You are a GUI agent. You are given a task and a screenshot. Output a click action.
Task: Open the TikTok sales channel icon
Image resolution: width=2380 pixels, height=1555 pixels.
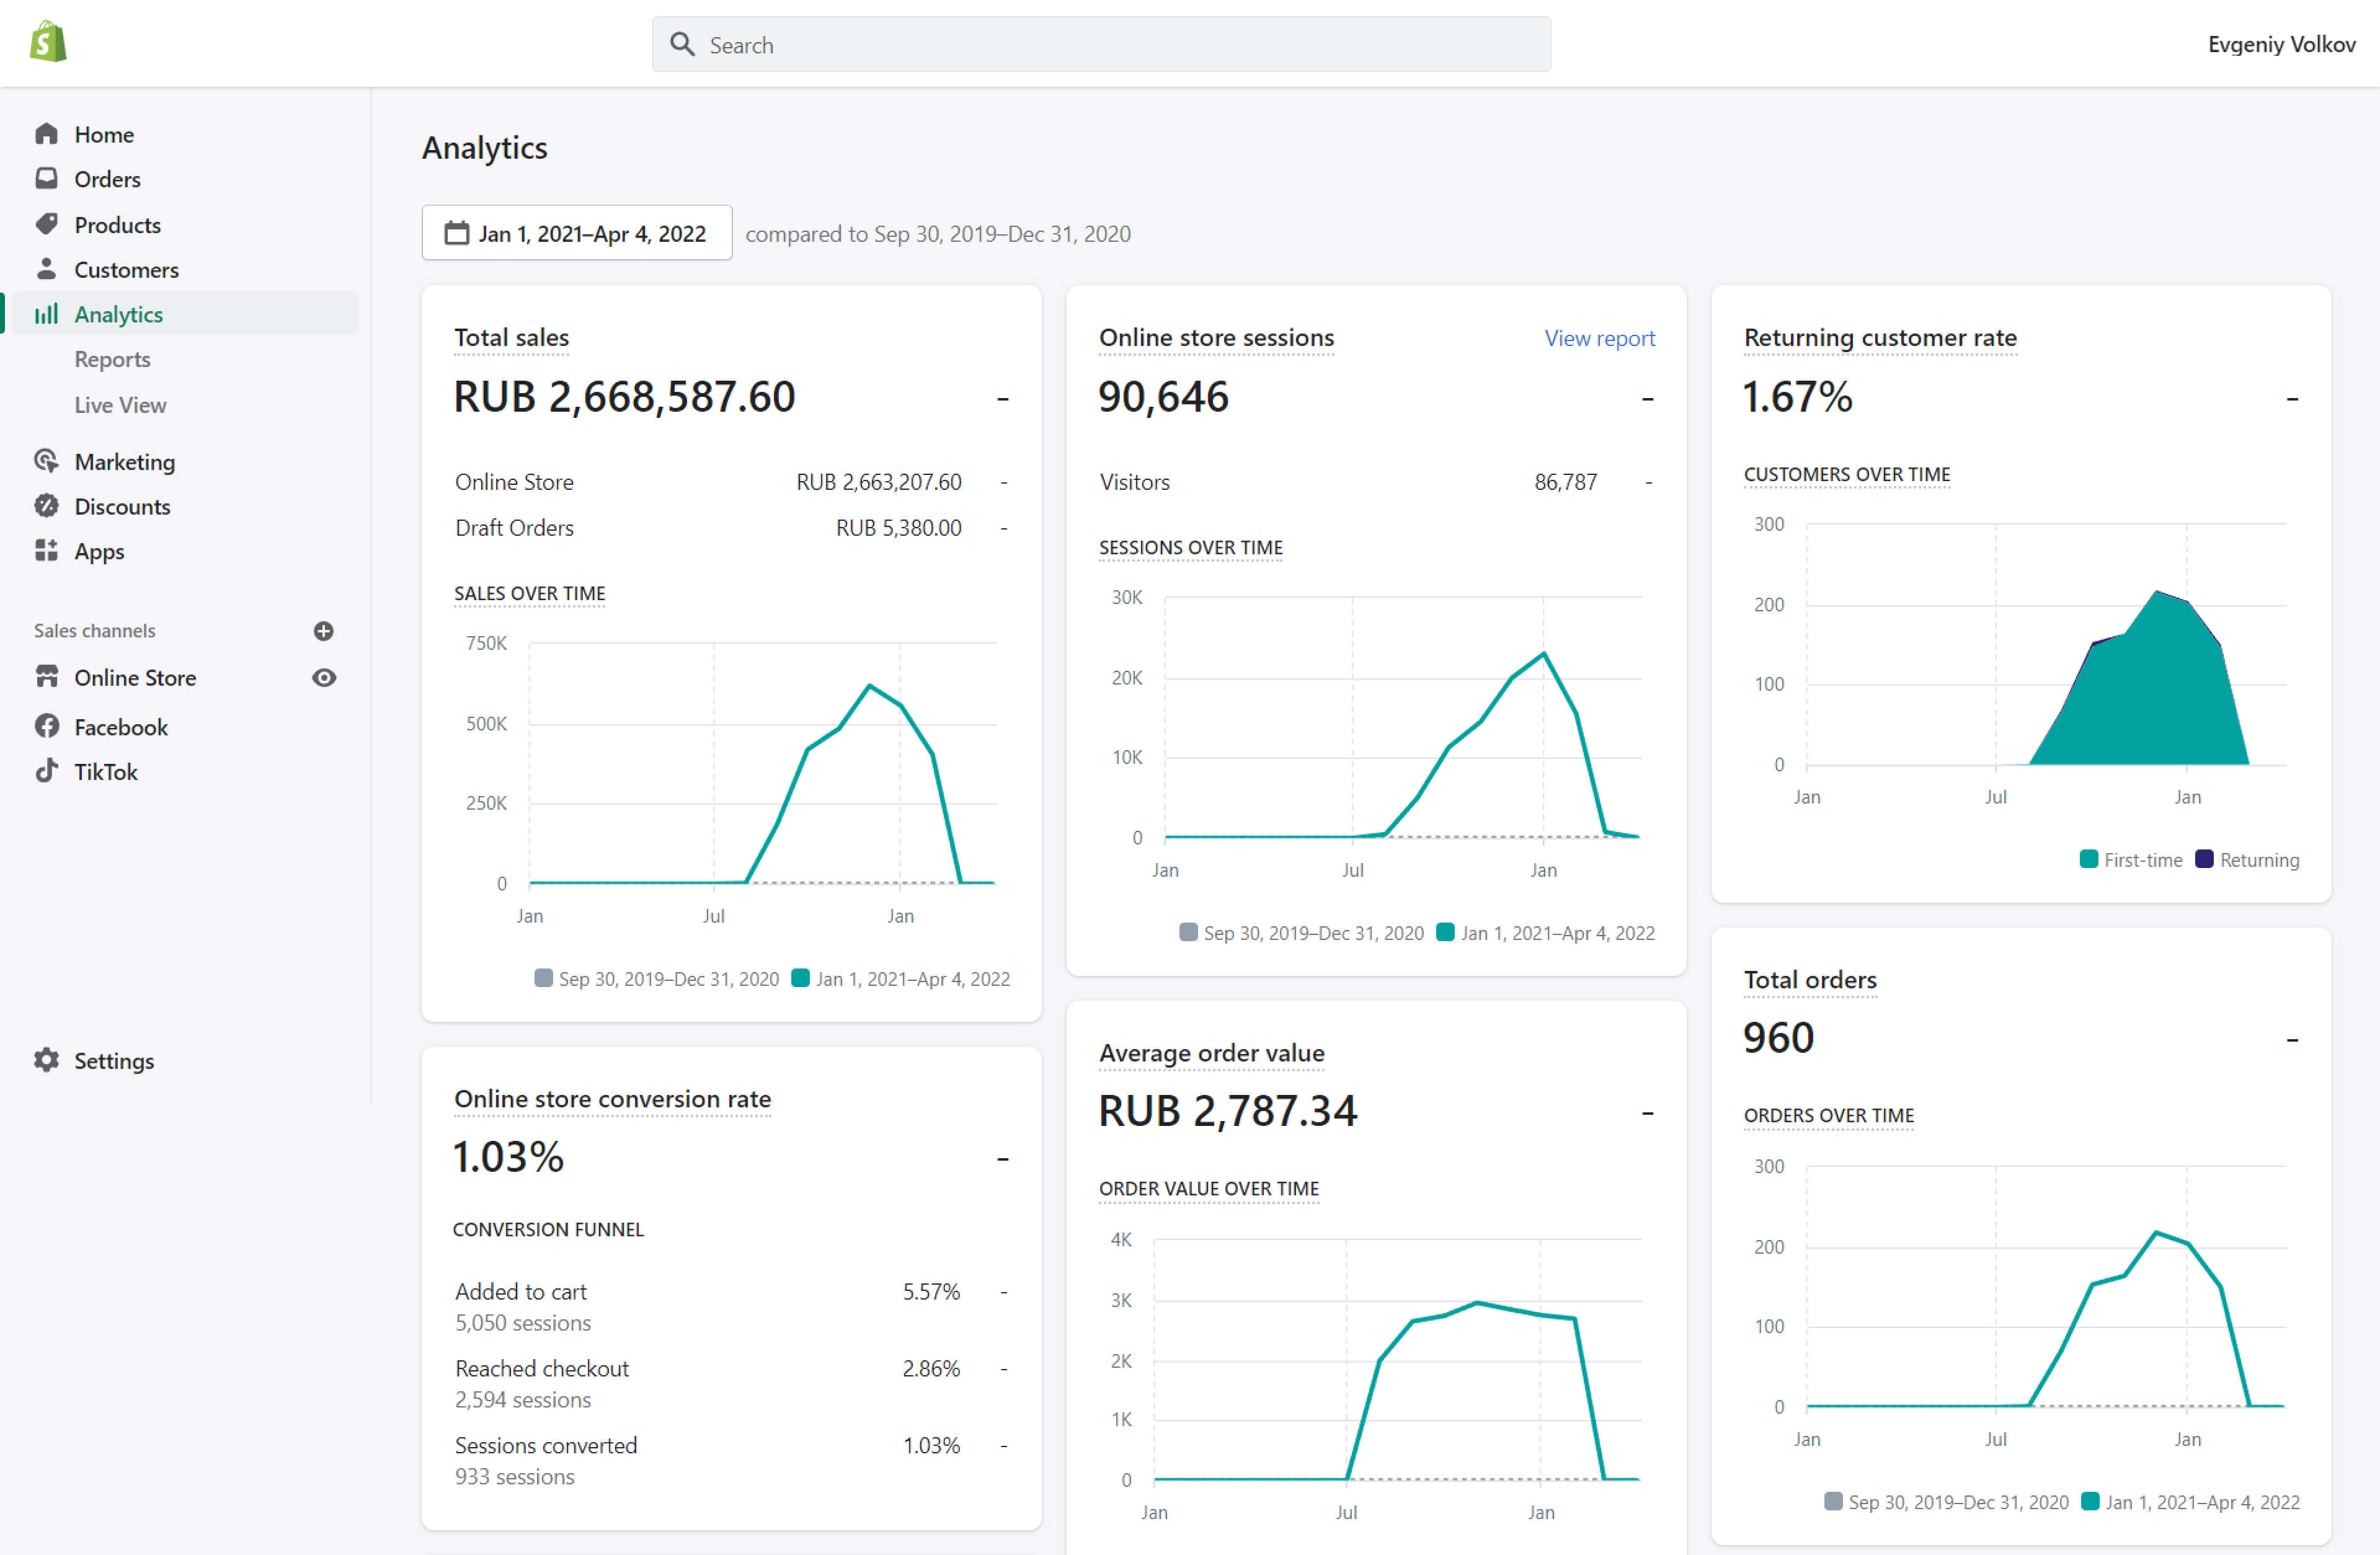pos(46,771)
